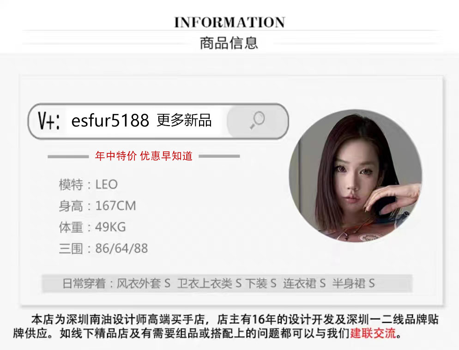Click the 商品信息 subtitle
Viewport: 459px width, 350px height.
[229, 43]
